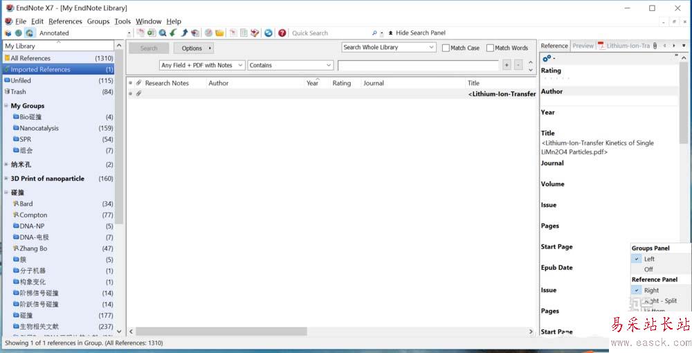
Task: Open File menu
Action: coord(21,21)
